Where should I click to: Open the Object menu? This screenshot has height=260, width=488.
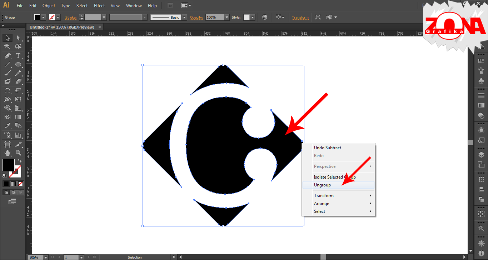pos(49,6)
